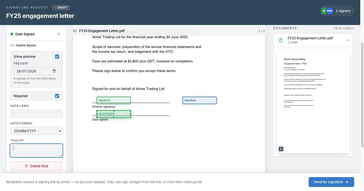Click the green status dot by Date Signed
Image resolution: width=364 pixels, height=191 pixels.
(x=12, y=34)
